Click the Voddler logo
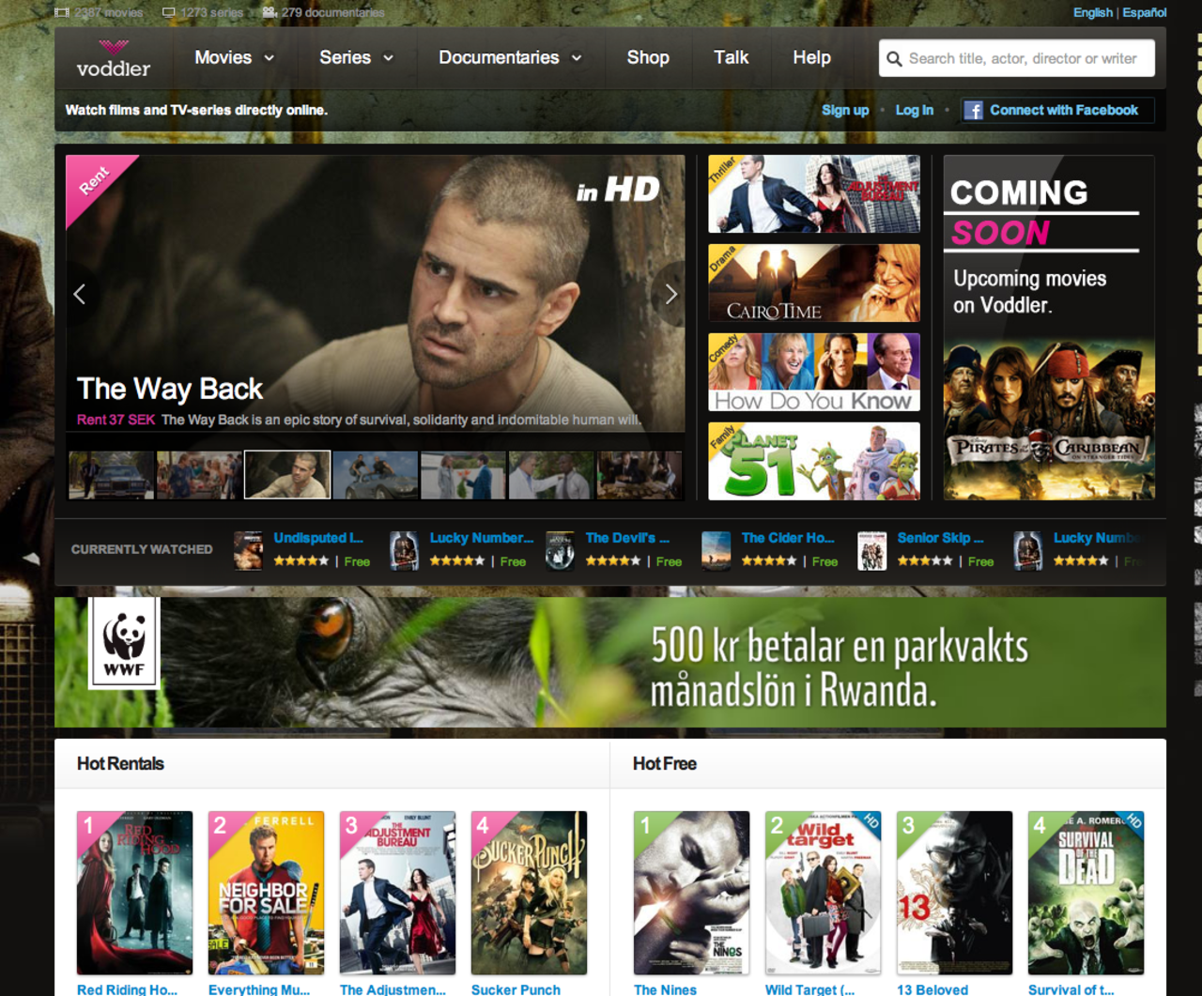Screen dimensions: 1202x996 click(x=113, y=58)
